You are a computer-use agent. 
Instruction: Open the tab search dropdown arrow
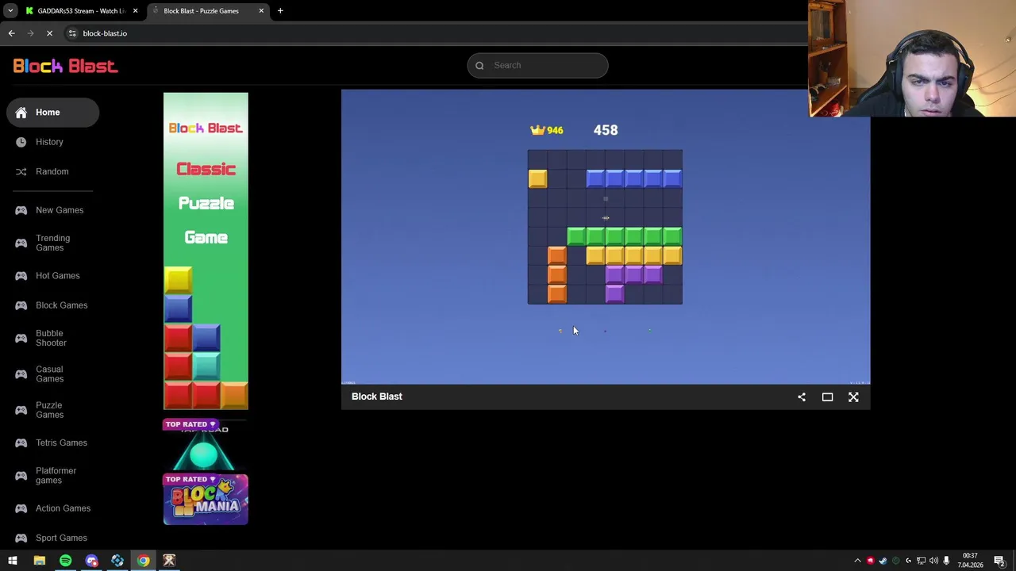click(x=10, y=11)
